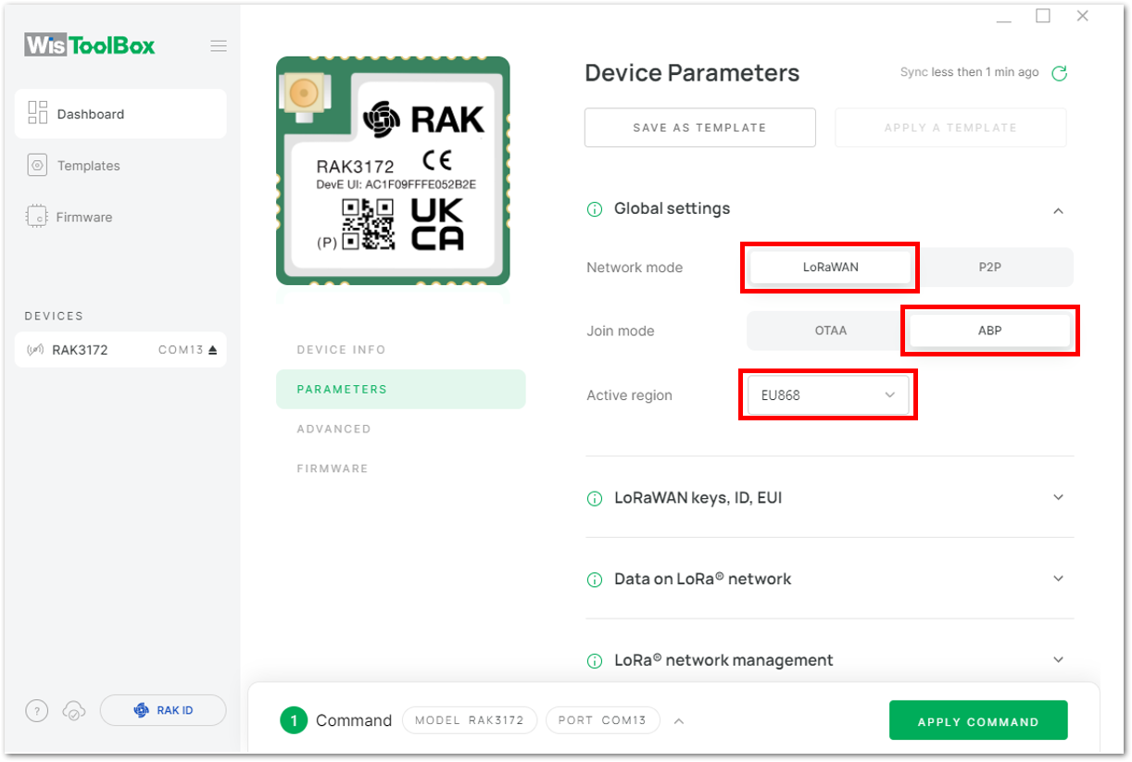Eject the RAK3172 device on COM13
The width and height of the screenshot is (1132, 762).
[212, 350]
